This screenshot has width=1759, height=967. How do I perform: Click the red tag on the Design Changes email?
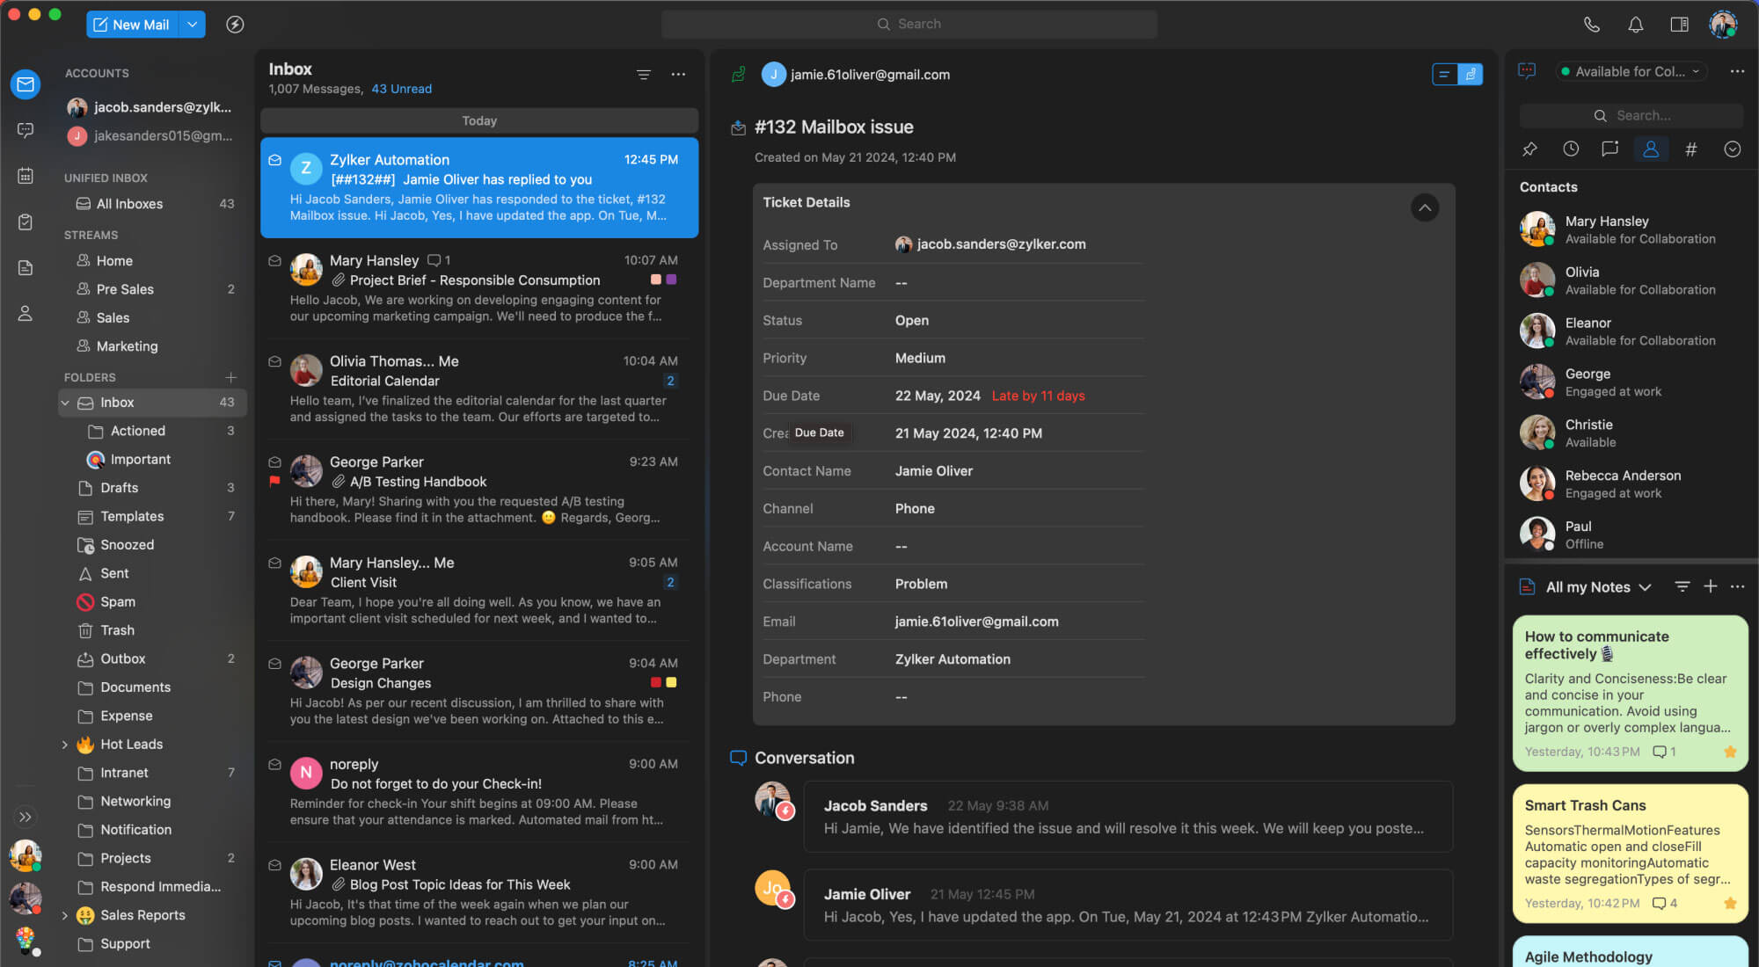coord(655,682)
